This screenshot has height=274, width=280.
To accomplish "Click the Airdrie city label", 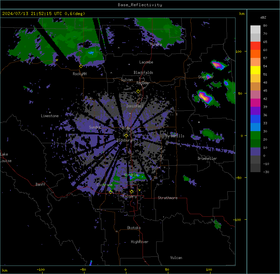I will click(131, 175).
